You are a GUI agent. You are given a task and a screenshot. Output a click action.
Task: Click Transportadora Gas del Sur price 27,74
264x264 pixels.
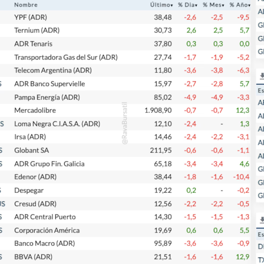[163, 57]
